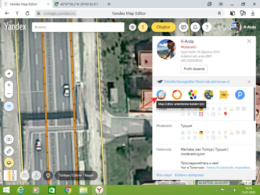The image size is (260, 195).
Task: Click the house icon in Uzman row
Action: [x=201, y=109]
